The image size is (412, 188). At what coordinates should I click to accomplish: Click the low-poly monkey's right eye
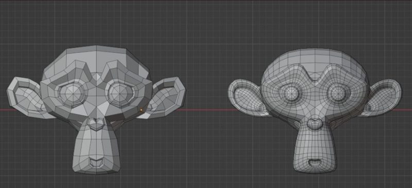tap(121, 92)
